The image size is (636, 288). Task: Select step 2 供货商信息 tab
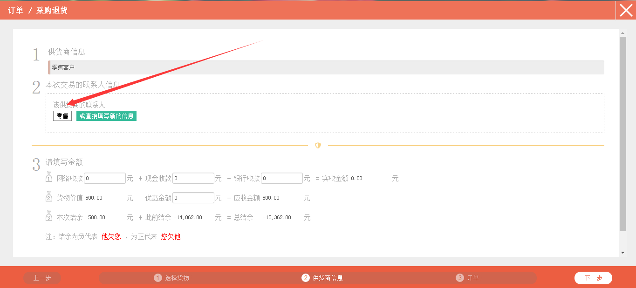[322, 278]
